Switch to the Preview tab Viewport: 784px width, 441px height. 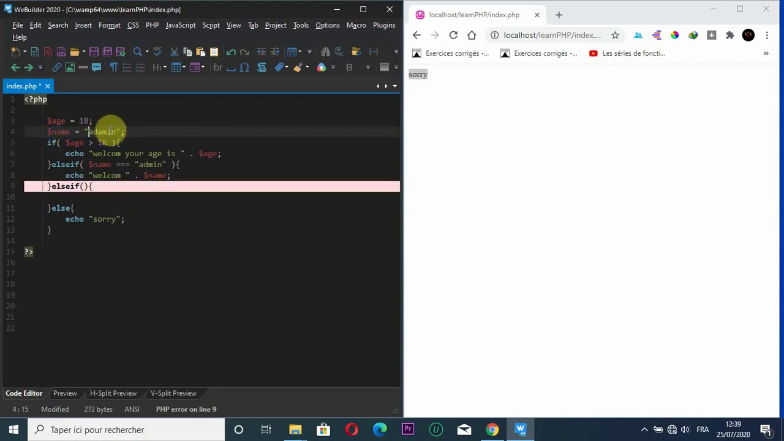65,393
